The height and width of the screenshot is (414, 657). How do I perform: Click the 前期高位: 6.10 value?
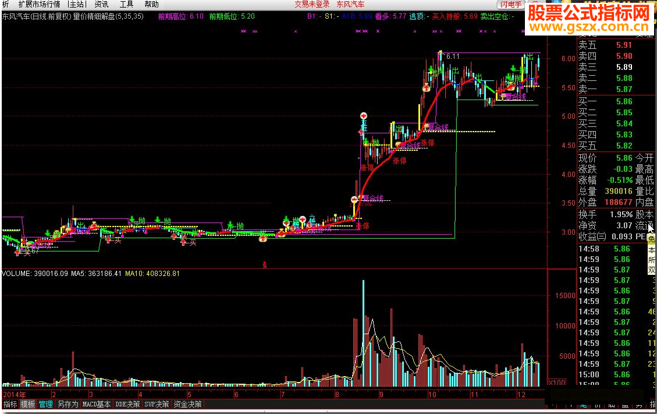tap(180, 16)
